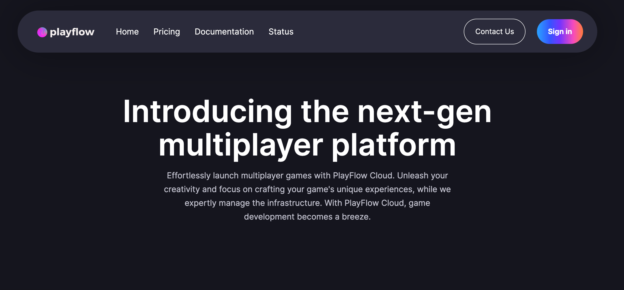
Task: Click "development becomes a breeze." text
Action: point(307,217)
